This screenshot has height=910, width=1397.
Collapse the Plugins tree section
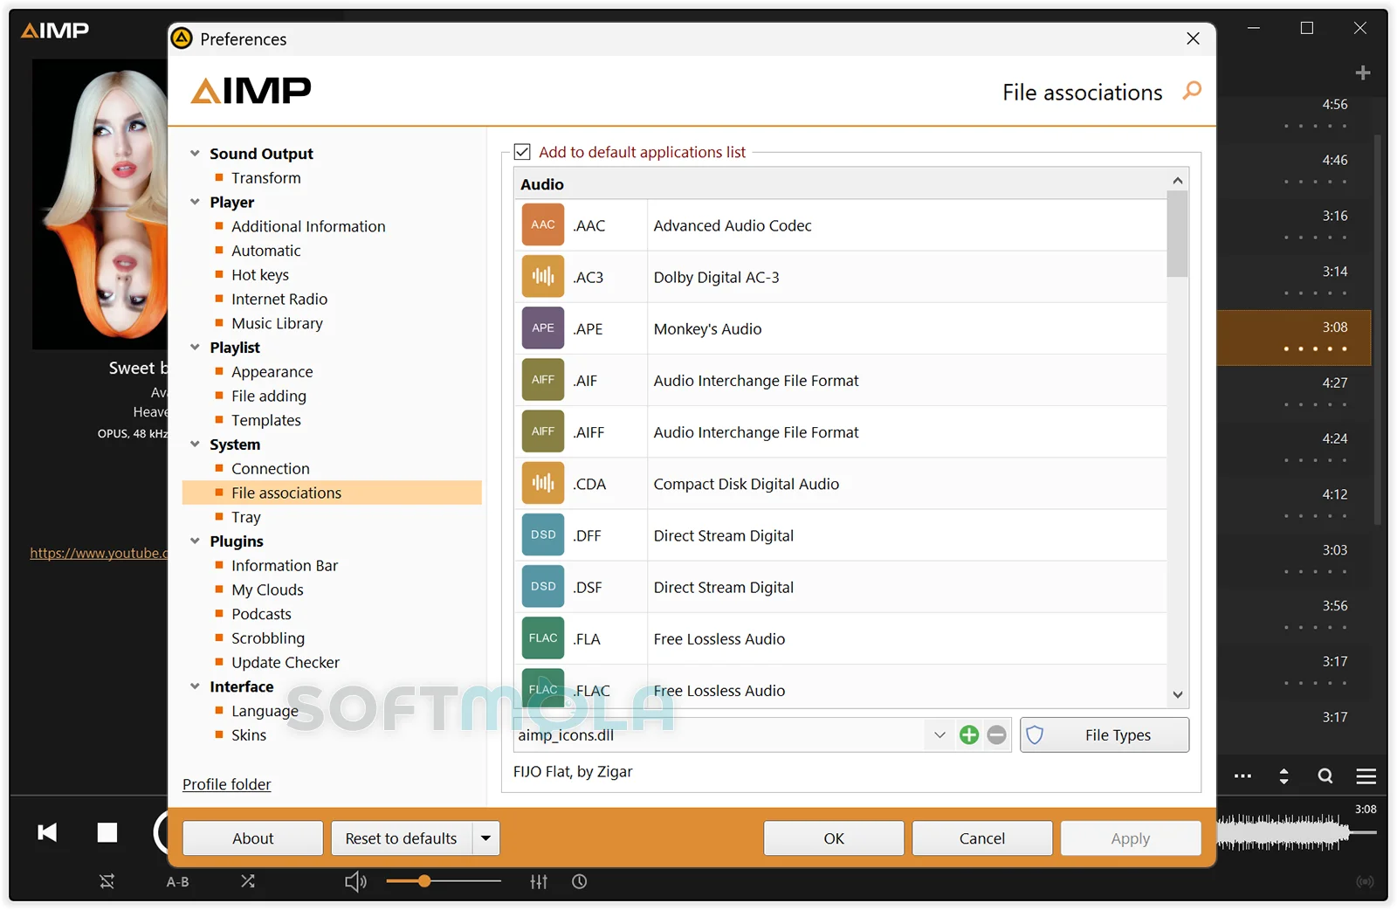(x=196, y=541)
